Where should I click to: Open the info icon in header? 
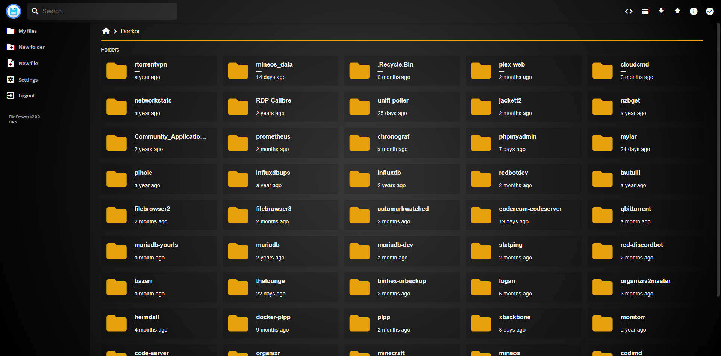694,11
